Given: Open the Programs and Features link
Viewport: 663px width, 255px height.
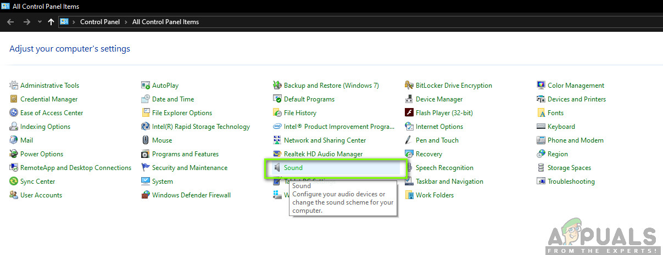Looking at the screenshot, I should 185,154.
